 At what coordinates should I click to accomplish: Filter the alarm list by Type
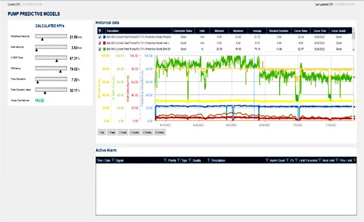[189, 160]
